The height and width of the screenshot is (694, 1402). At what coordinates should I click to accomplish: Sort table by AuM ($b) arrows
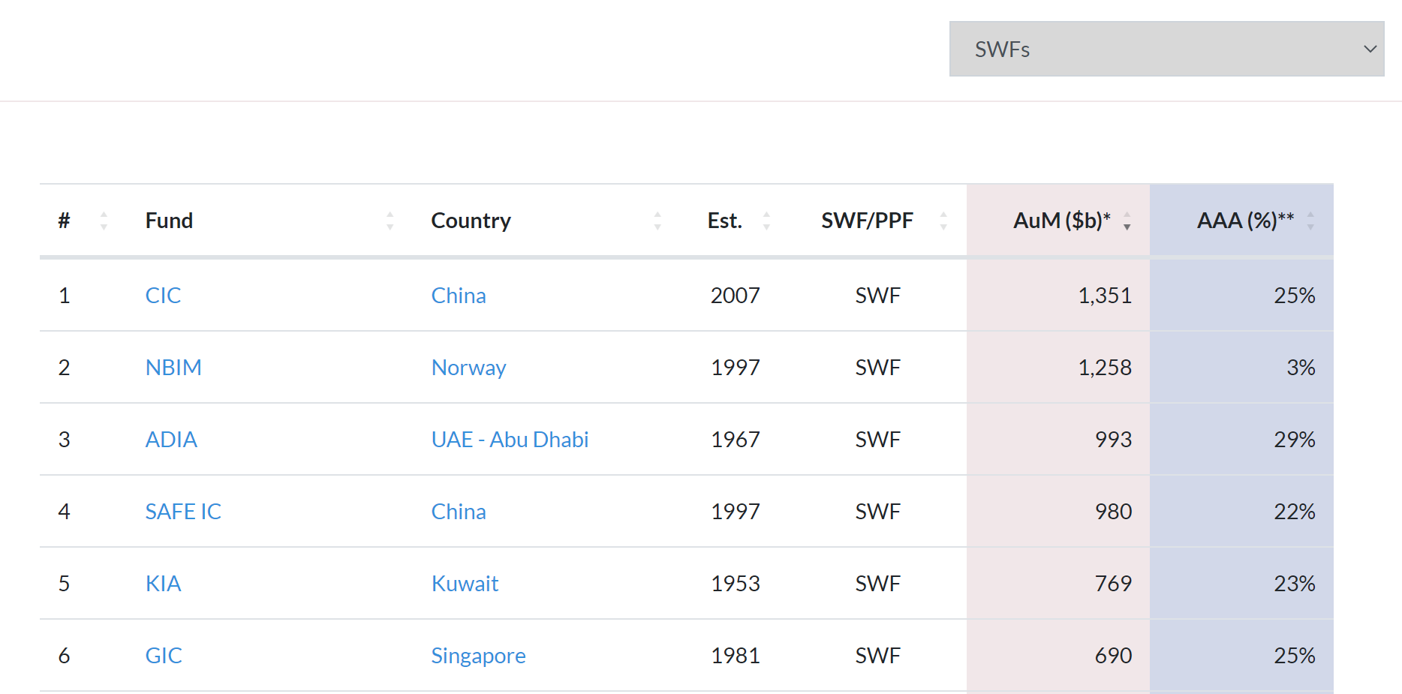(x=1127, y=221)
